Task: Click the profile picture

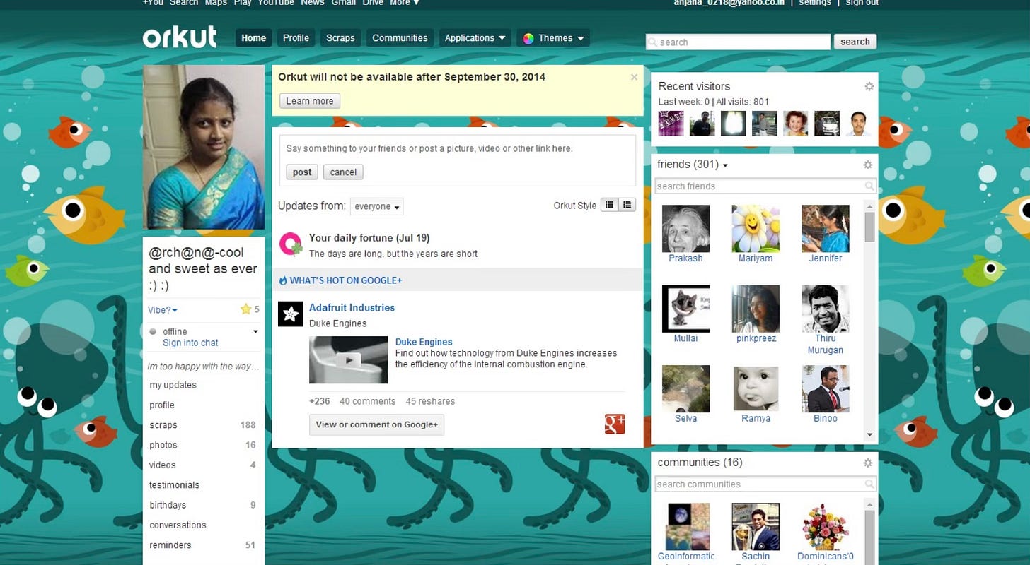Action: pyautogui.click(x=204, y=148)
